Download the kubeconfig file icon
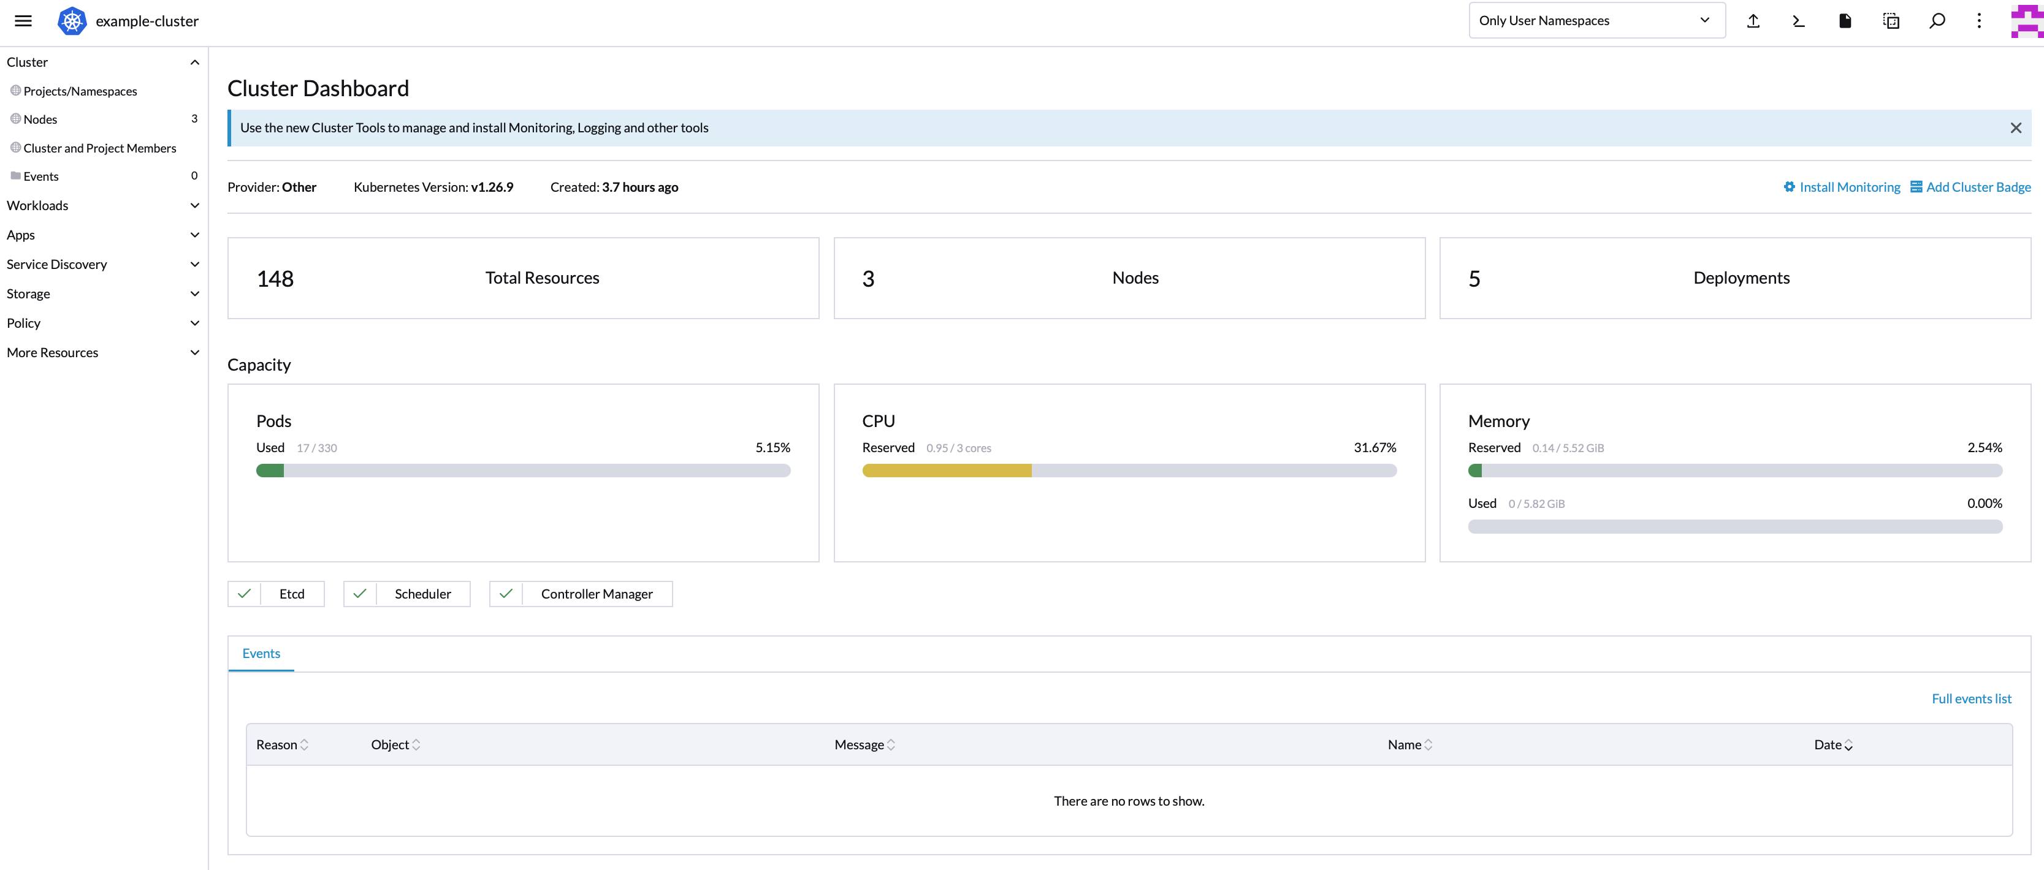Image resolution: width=2044 pixels, height=870 pixels. click(1845, 21)
